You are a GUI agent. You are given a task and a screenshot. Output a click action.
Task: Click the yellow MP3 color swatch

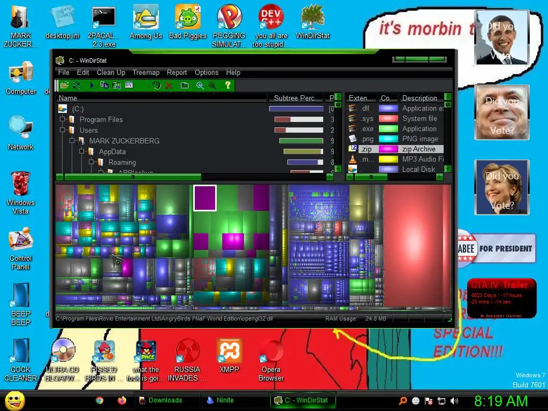[389, 159]
